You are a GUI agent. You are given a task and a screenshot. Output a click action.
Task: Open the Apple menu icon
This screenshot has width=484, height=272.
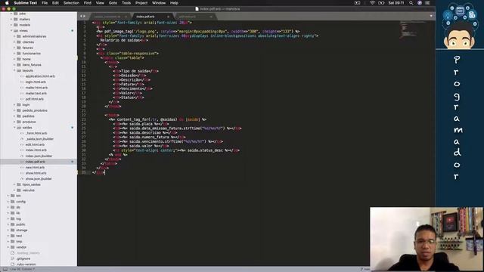(7, 3)
